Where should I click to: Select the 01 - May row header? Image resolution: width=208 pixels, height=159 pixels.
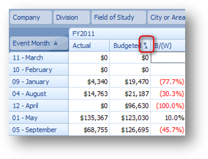pyautogui.click(x=38, y=118)
